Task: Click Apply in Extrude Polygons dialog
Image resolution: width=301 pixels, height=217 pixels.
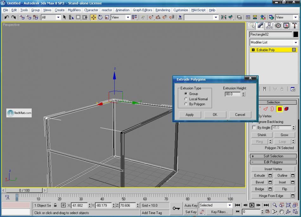Action: 190,115
